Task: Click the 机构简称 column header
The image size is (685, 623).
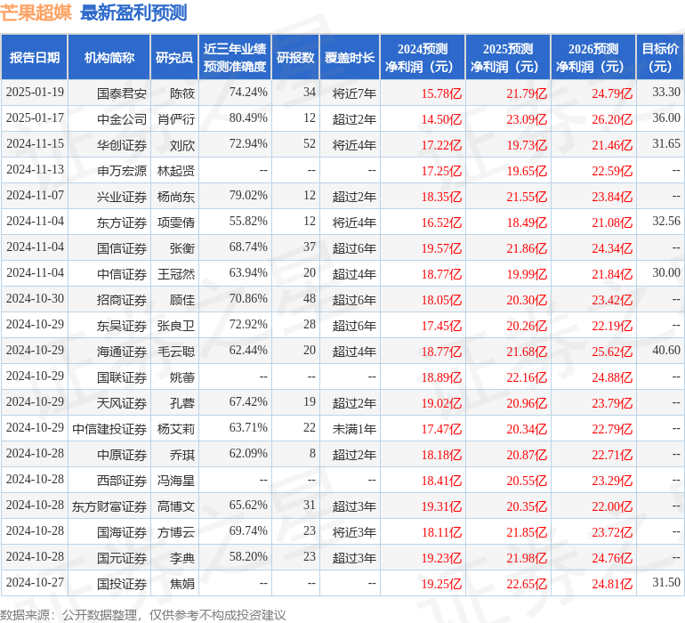Action: 109,58
